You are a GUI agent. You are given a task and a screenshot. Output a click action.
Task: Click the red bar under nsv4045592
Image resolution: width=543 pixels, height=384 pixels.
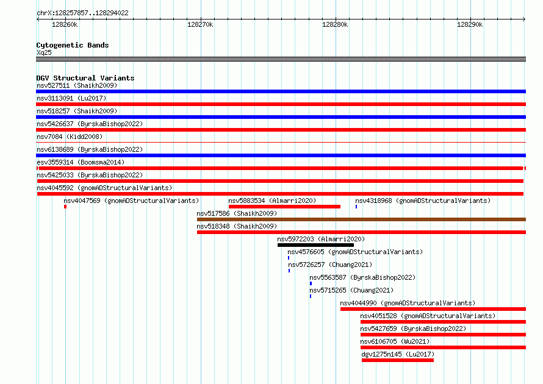pos(280,194)
